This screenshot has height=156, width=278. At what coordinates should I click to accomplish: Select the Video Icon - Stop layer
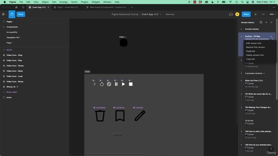pos(14,55)
